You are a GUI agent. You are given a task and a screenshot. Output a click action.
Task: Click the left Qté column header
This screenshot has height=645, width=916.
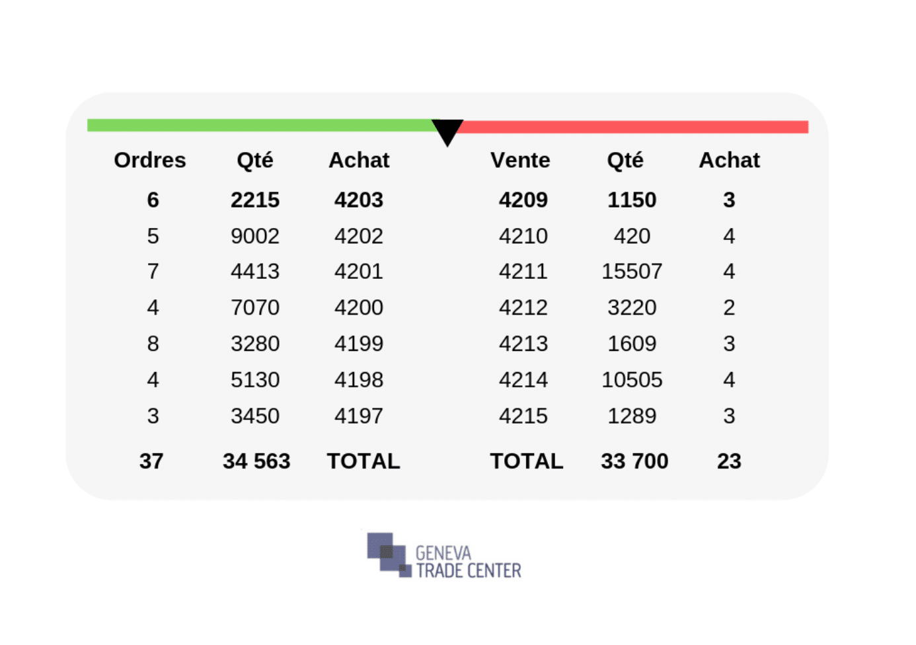tap(255, 160)
